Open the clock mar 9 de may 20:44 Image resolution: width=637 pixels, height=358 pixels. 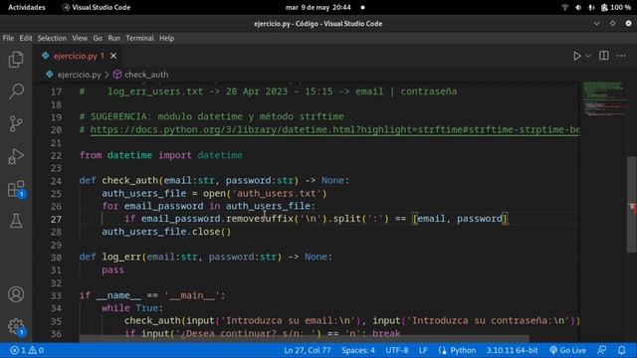[x=318, y=7]
